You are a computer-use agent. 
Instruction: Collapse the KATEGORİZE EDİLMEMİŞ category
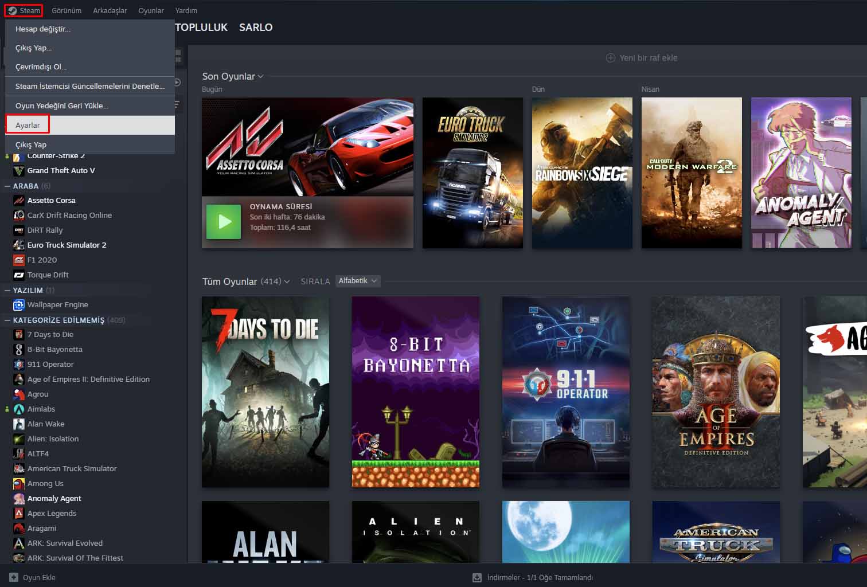click(7, 320)
